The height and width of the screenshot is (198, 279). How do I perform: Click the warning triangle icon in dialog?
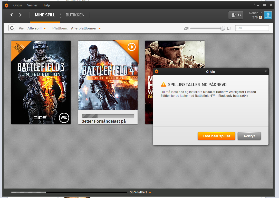point(163,84)
